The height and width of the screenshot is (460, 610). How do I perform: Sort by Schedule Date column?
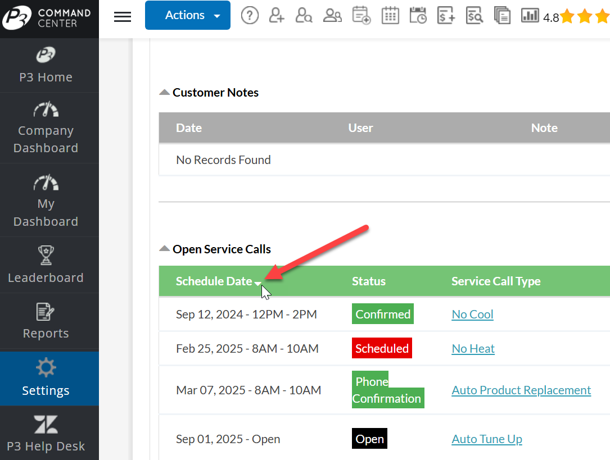pos(214,281)
